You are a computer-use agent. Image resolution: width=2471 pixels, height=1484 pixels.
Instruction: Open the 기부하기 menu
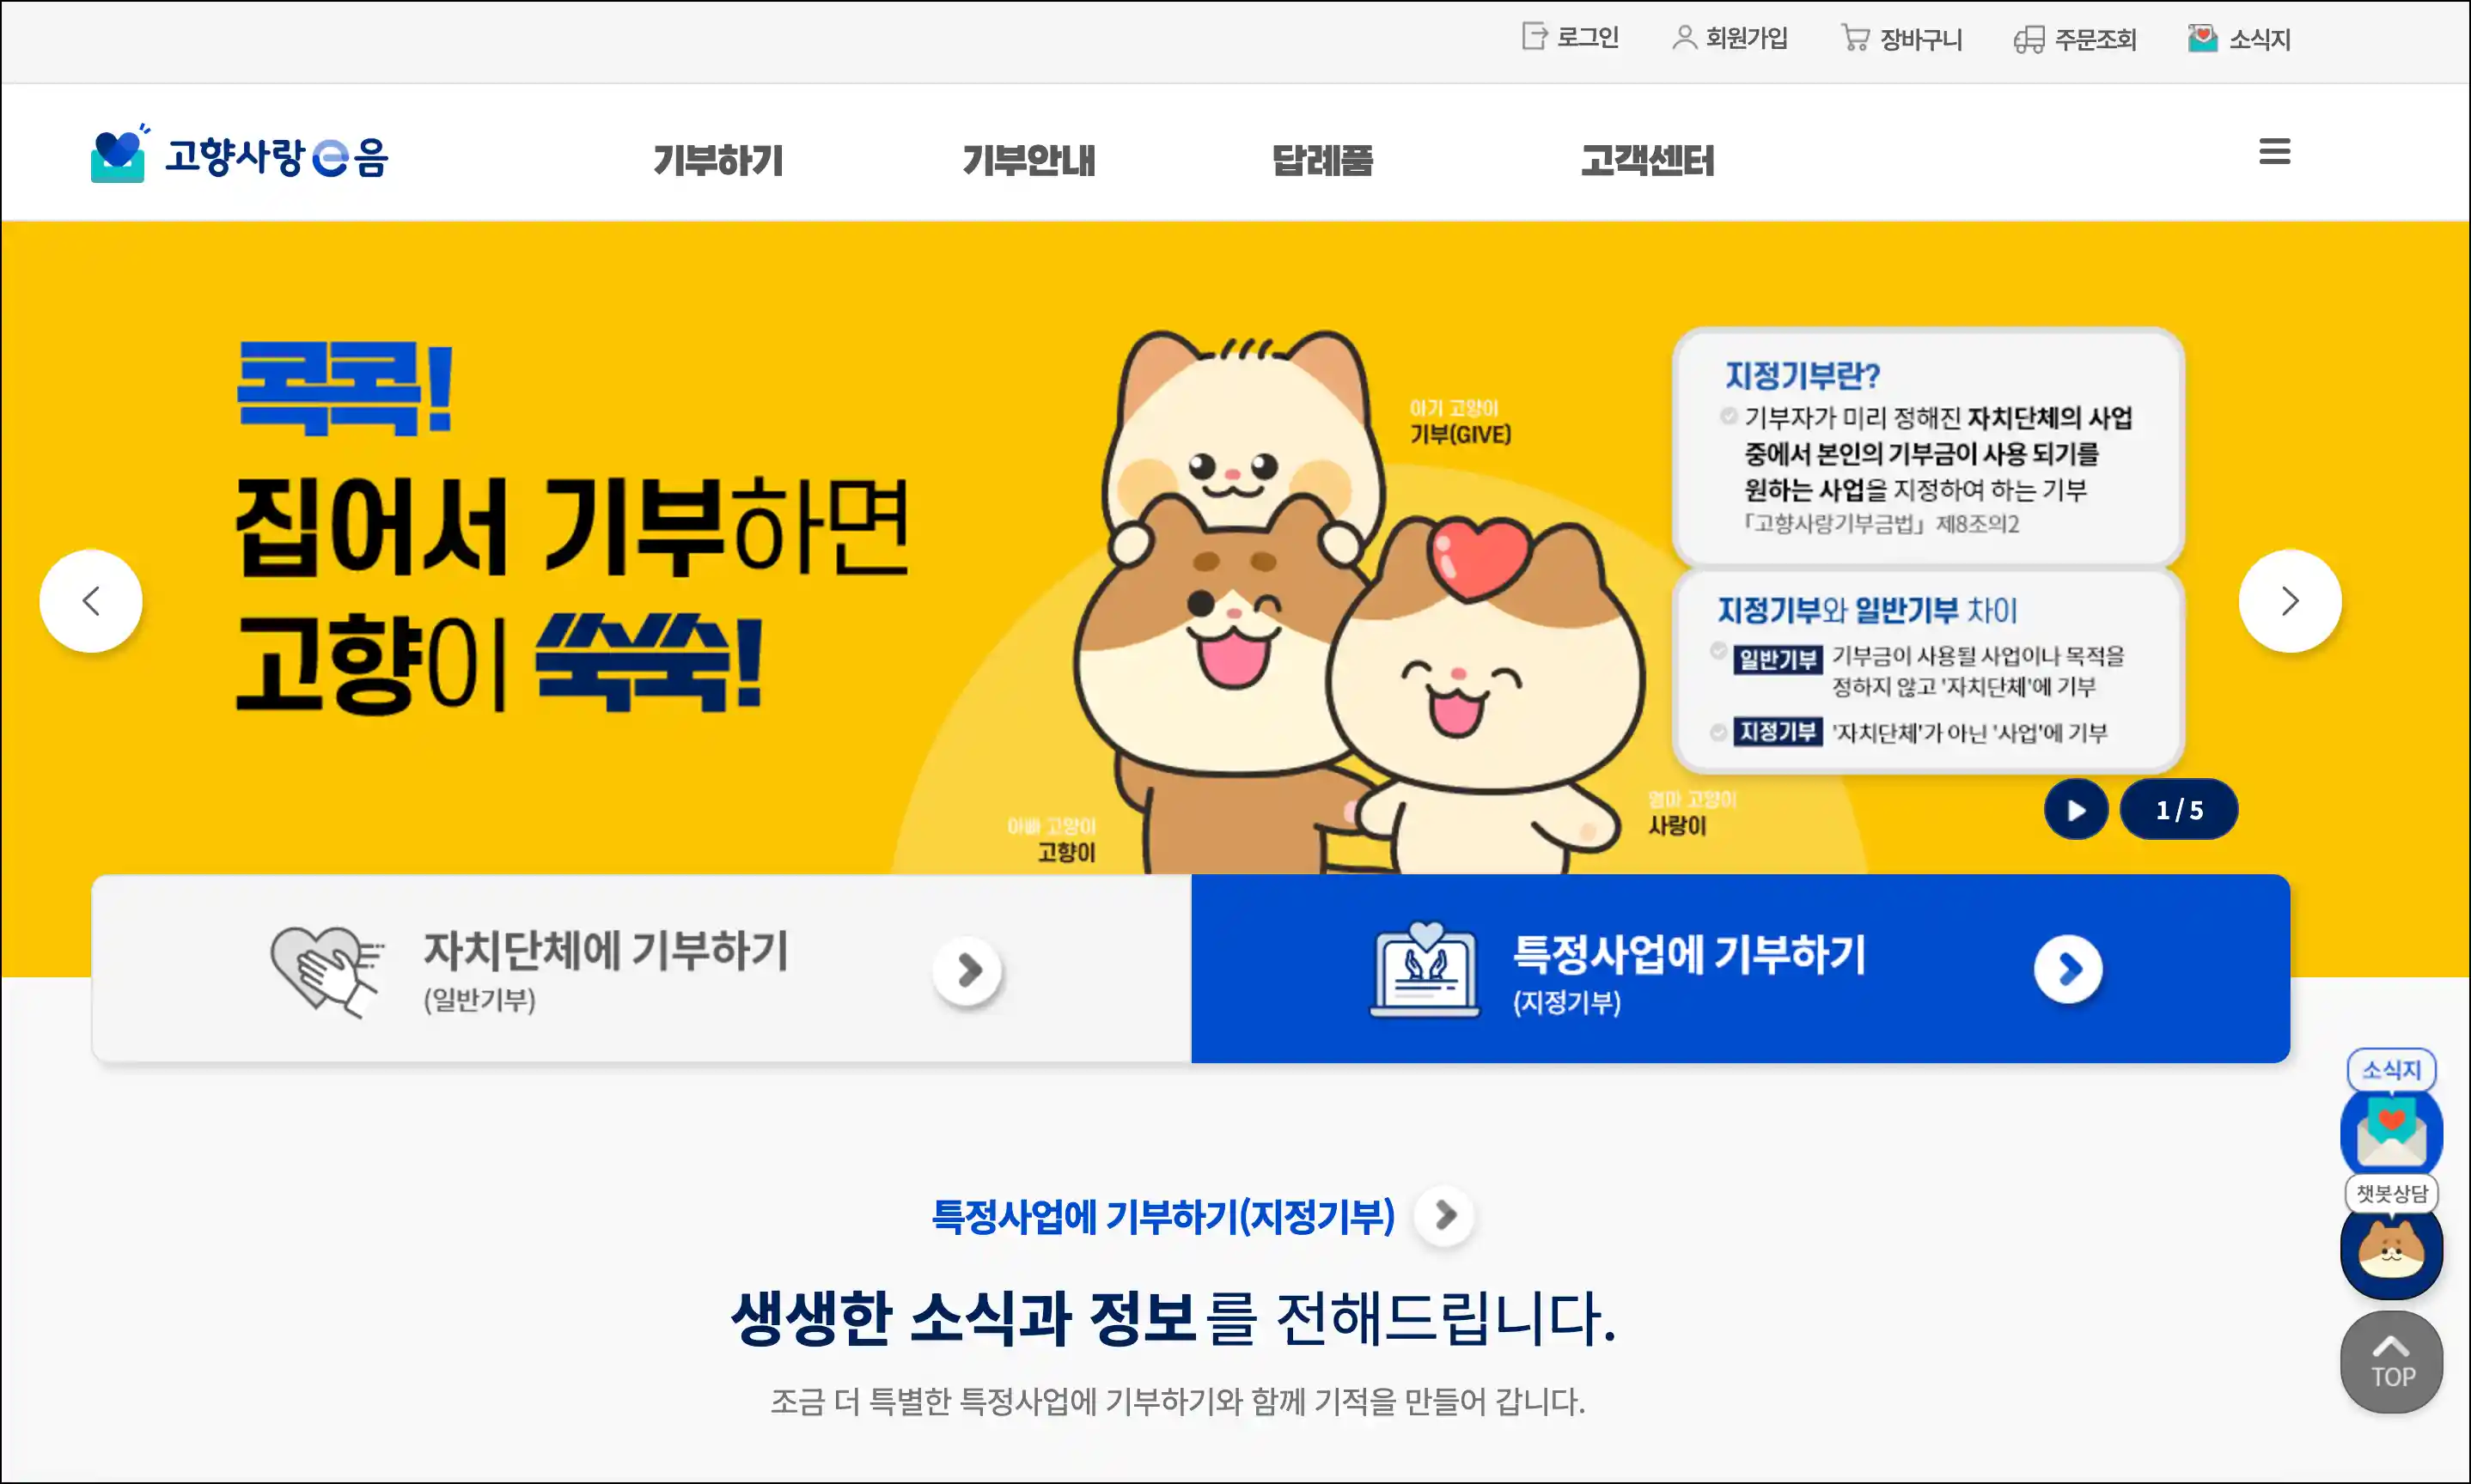coord(718,160)
